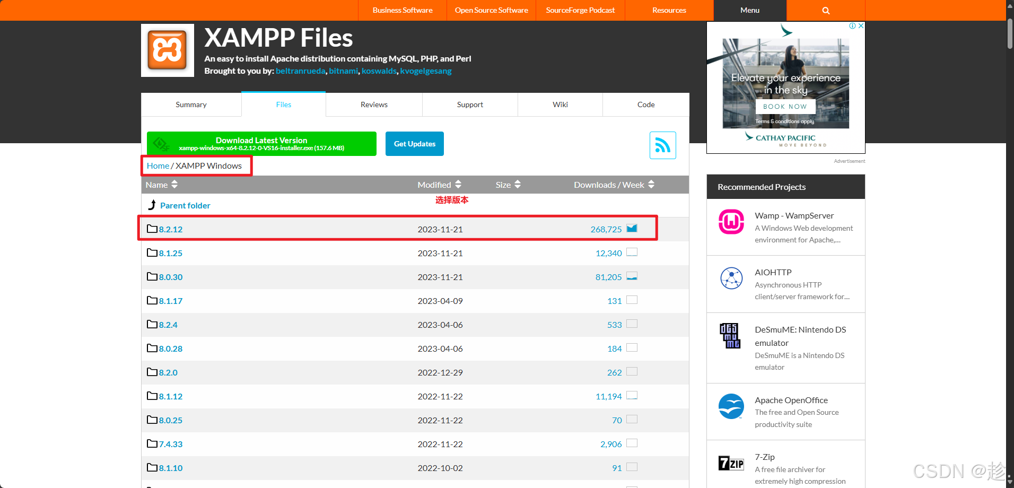Sort files by Modified column
Viewport: 1014px width, 488px height.
point(440,185)
